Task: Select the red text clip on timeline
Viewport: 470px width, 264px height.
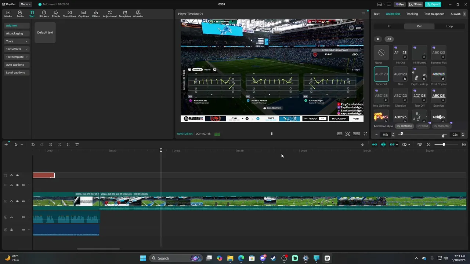Action: click(44, 175)
